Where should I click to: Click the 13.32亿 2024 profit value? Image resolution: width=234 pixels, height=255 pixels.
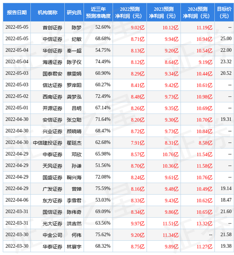click(204, 224)
